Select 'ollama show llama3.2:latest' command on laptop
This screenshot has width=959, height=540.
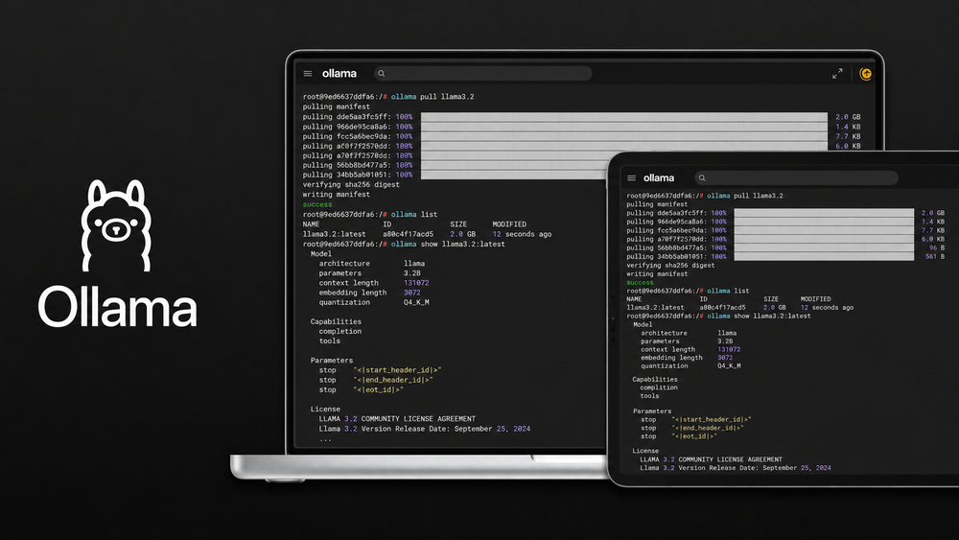click(x=448, y=244)
